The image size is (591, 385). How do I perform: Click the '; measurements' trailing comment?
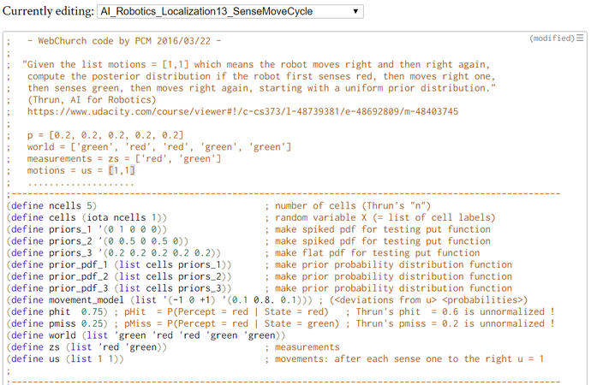tap(302, 347)
